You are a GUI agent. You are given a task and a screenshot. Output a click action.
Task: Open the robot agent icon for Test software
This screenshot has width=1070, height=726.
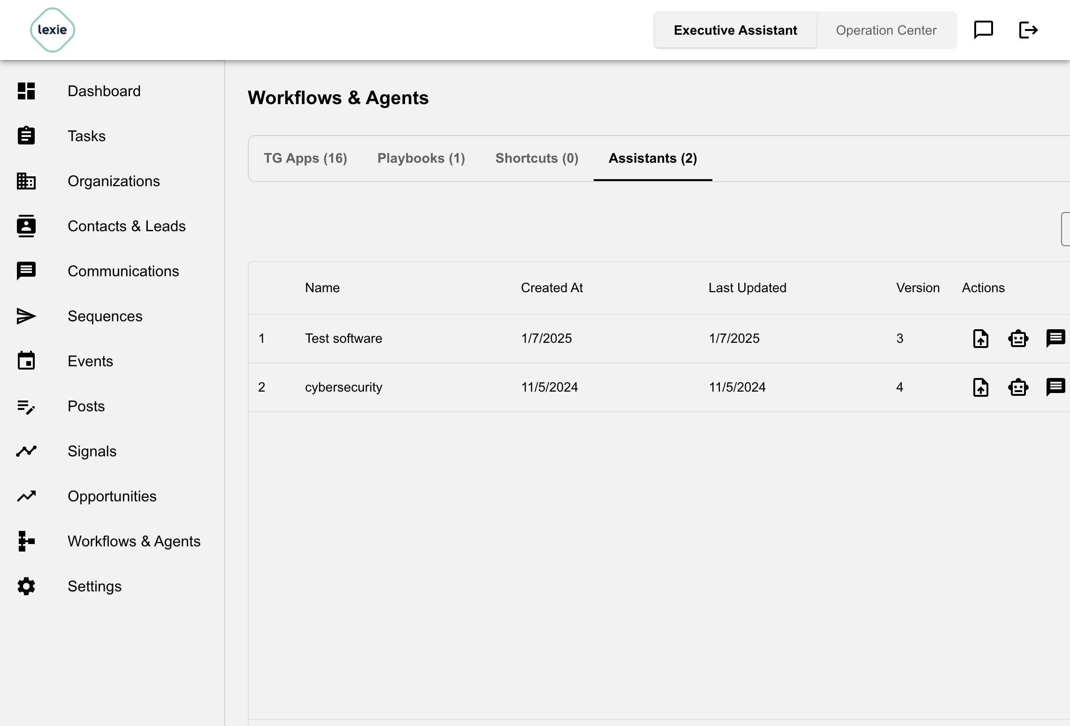pos(1018,339)
